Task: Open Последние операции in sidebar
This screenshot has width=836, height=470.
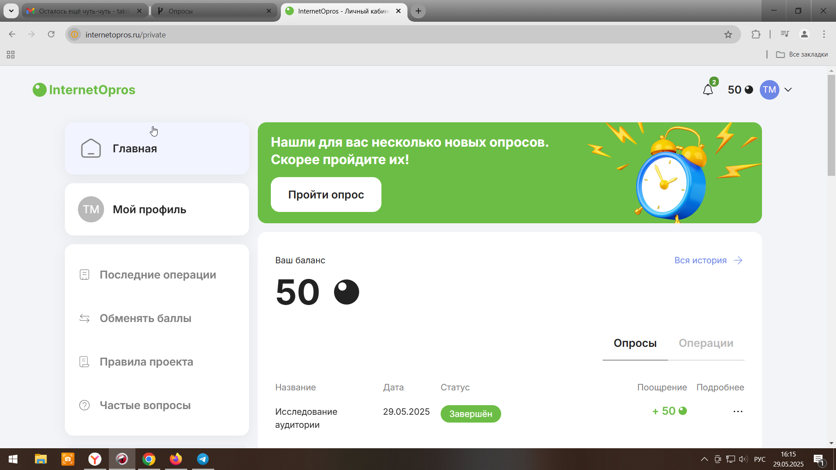Action: click(157, 275)
